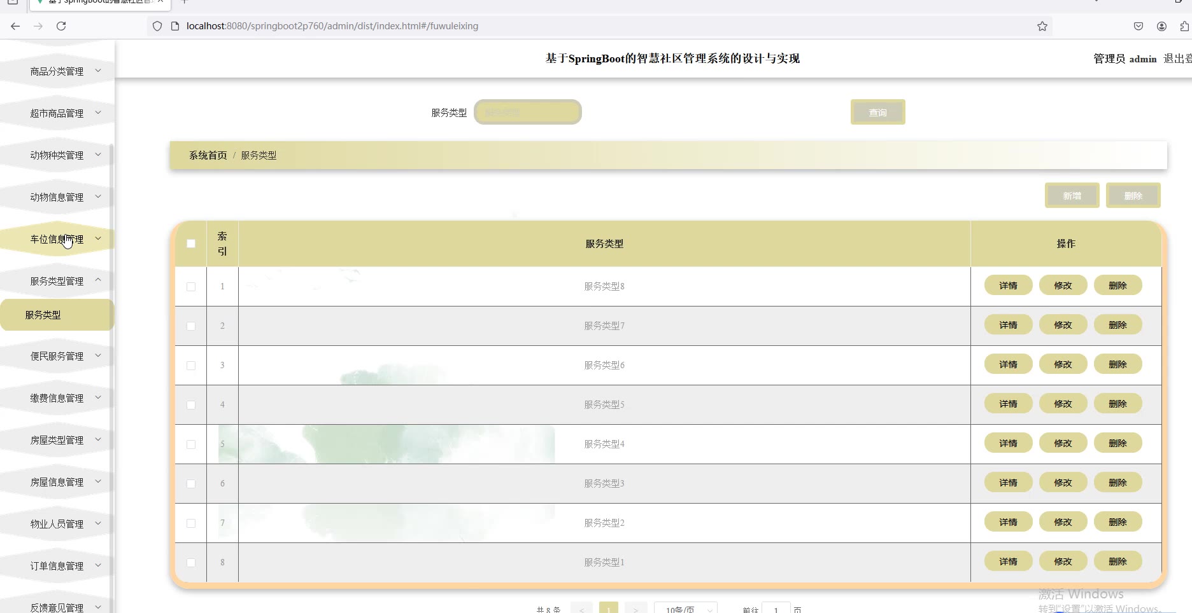
Task: Expand the 车位信息管理 sidebar menu
Action: (x=57, y=239)
